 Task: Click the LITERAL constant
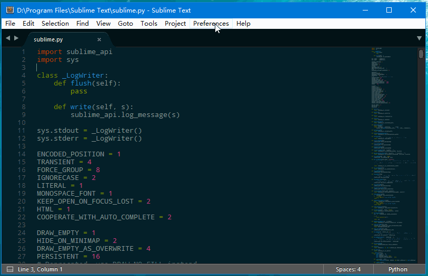52,186
